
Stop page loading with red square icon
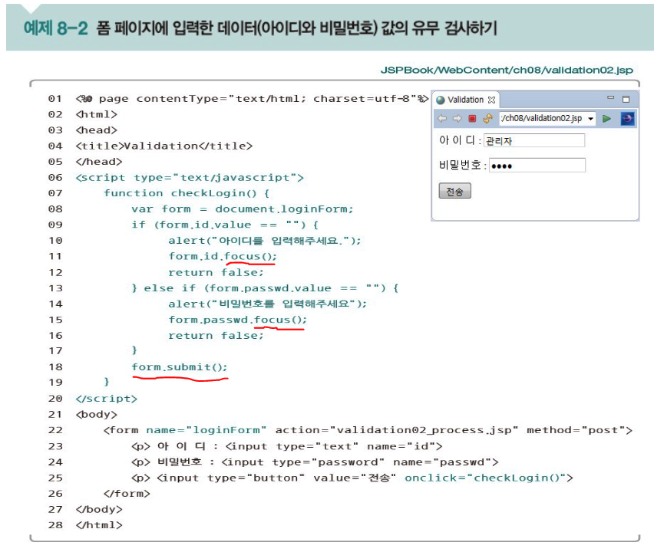[x=472, y=119]
